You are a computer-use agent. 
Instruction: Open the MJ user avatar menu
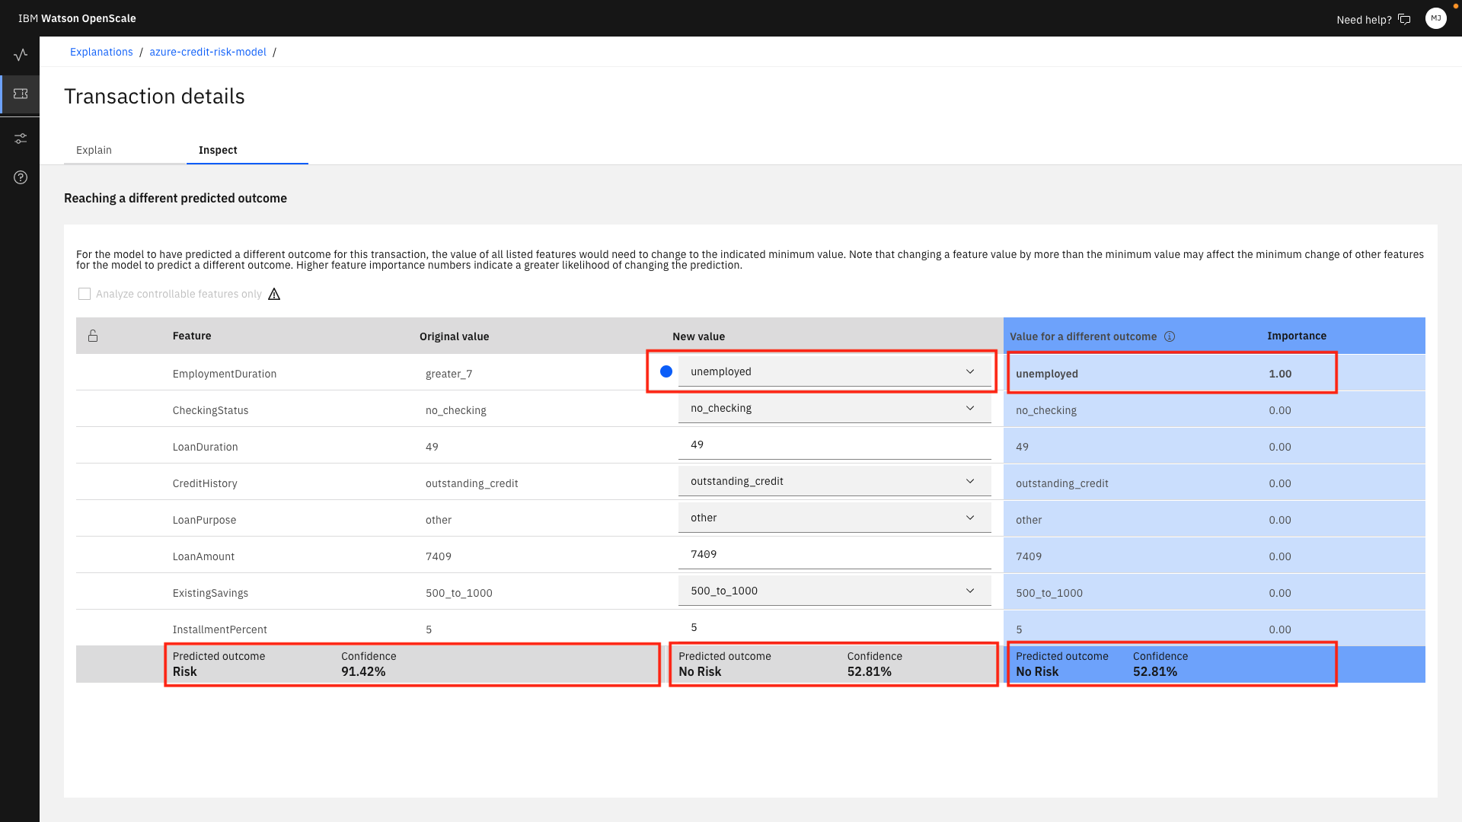(1435, 18)
